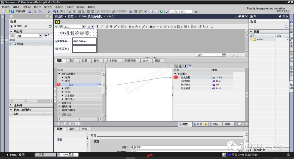294x159 pixels.
Task: Toggle bold formatting in the editor toolbar
Action: [97, 26]
